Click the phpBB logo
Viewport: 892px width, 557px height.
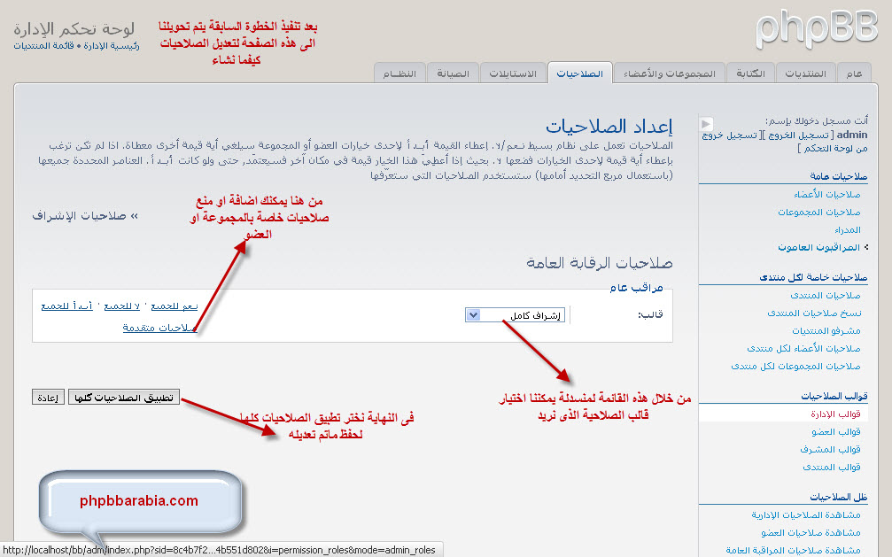click(817, 29)
